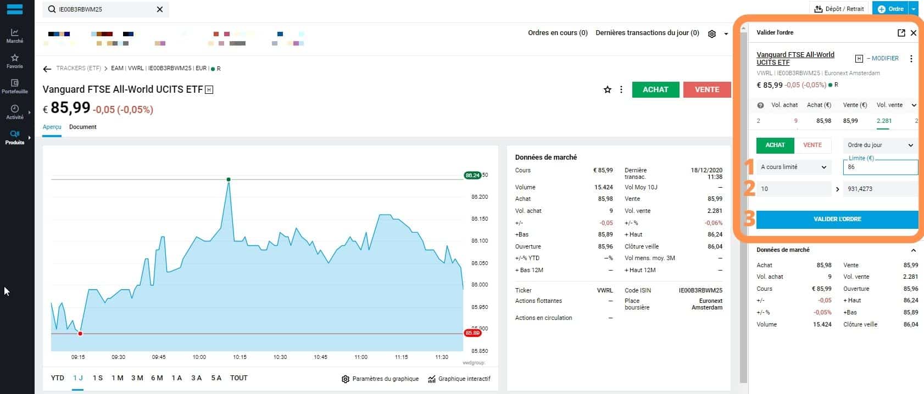Switch to the Document tab
This screenshot has height=394, width=924.
(83, 127)
